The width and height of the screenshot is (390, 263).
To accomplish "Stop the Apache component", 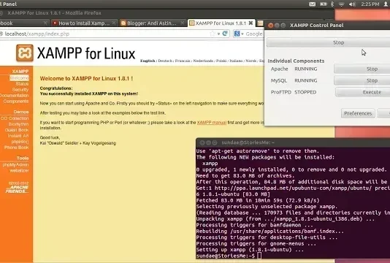I will pyautogui.click(x=362, y=69).
